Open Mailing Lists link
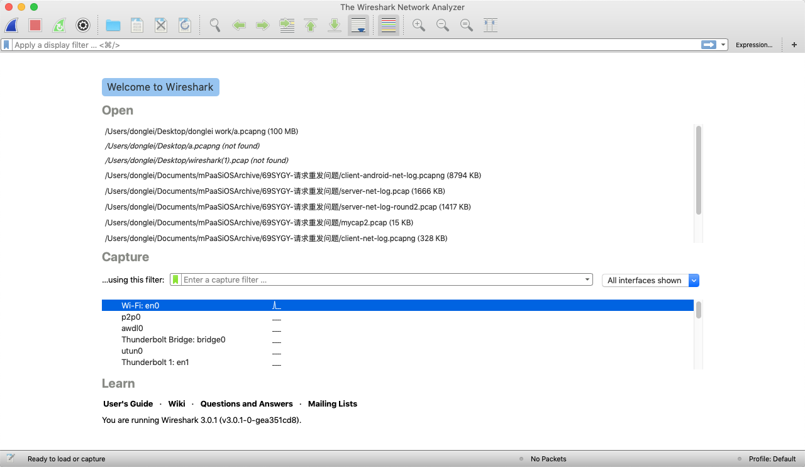The height and width of the screenshot is (467, 805). point(333,404)
